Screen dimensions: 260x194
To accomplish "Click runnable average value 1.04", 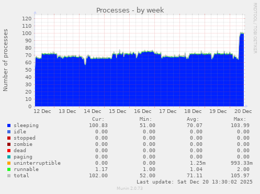I will (196, 169).
